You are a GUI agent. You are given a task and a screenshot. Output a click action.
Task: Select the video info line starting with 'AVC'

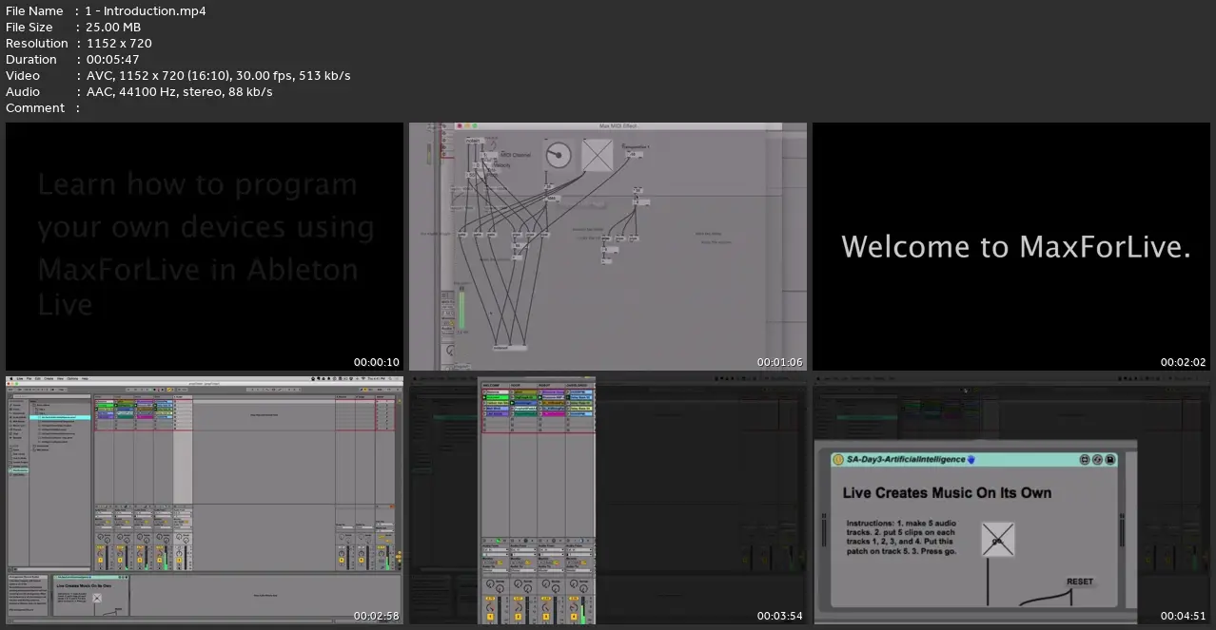coord(218,75)
